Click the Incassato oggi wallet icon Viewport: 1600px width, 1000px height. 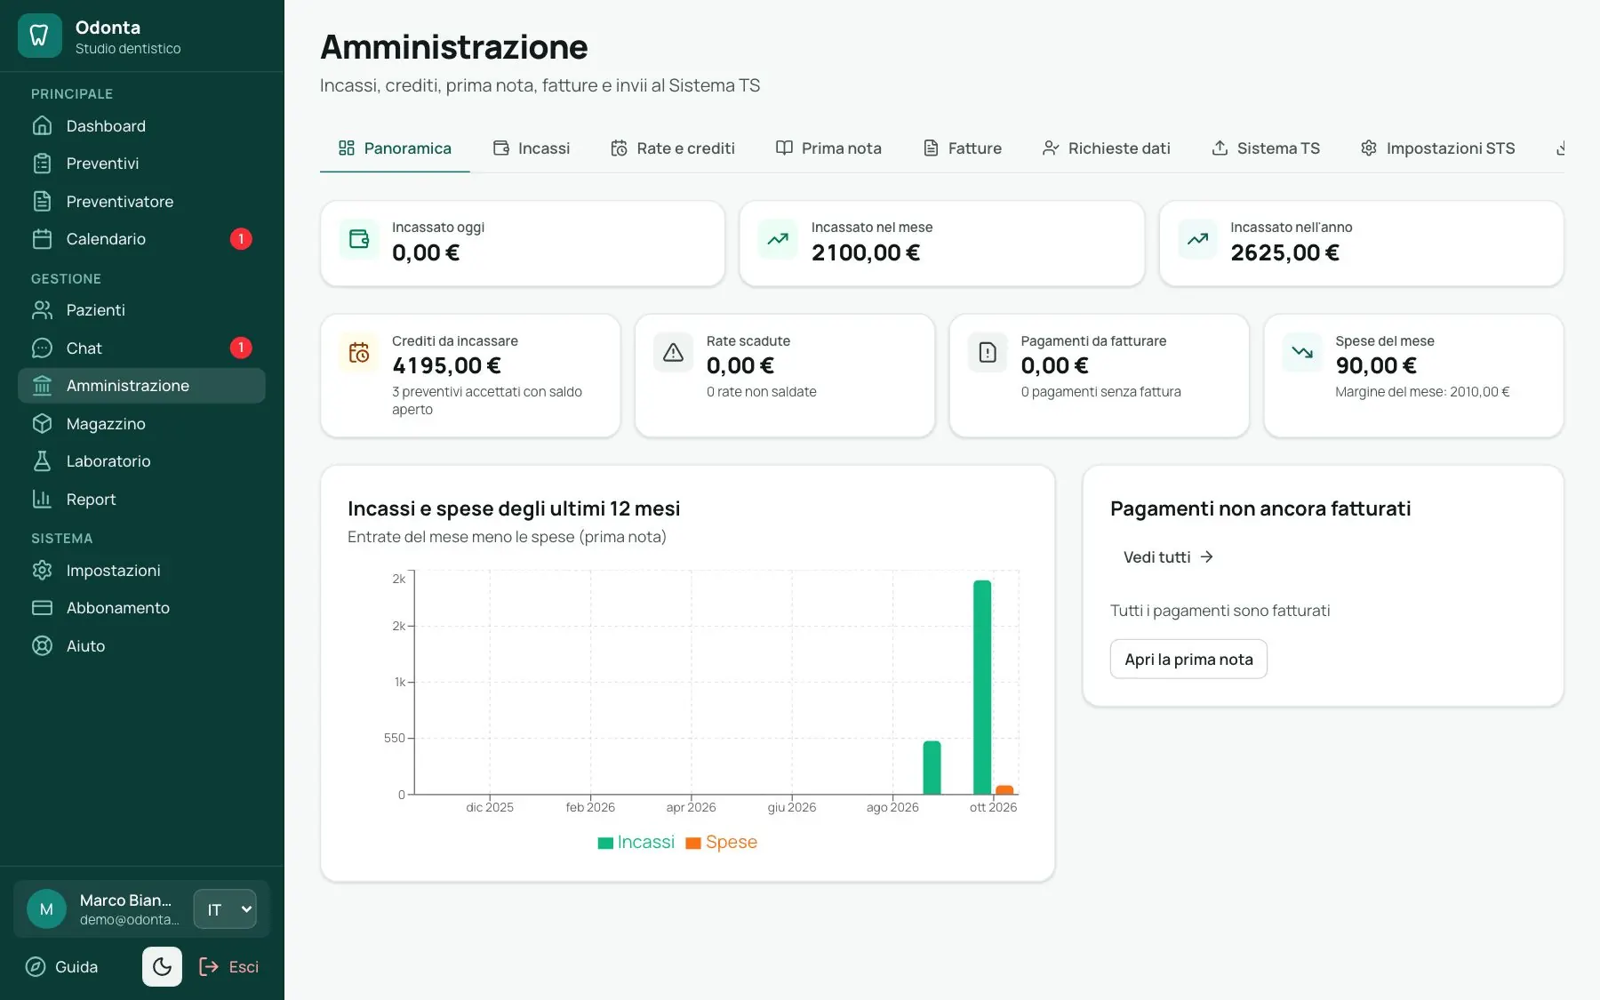point(359,239)
